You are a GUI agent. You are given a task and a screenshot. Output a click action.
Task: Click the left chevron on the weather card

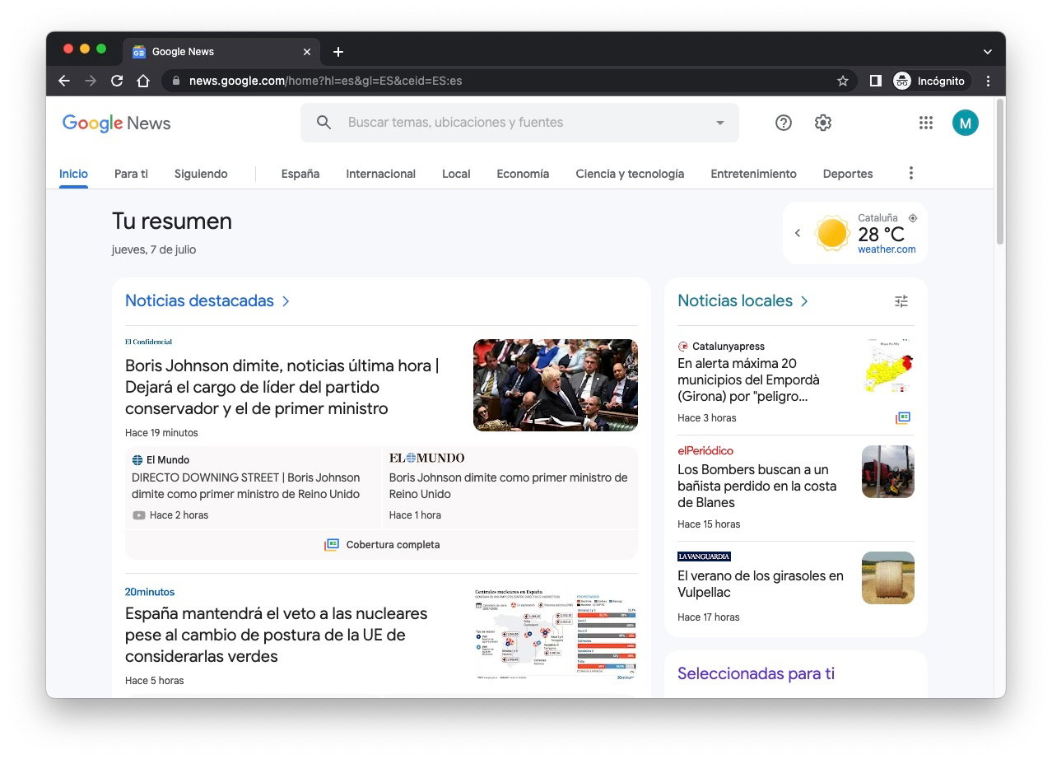tap(797, 232)
